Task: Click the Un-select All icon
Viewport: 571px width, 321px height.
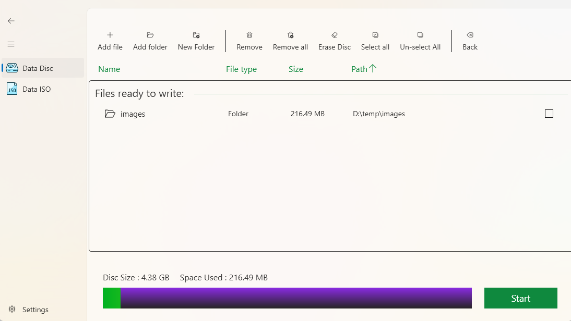Action: (420, 35)
